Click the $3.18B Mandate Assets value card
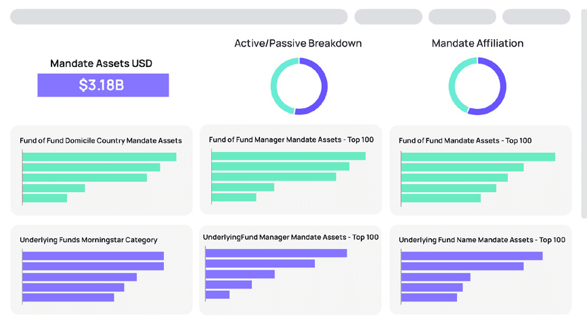Image resolution: width=587 pixels, height=330 pixels. click(x=103, y=85)
